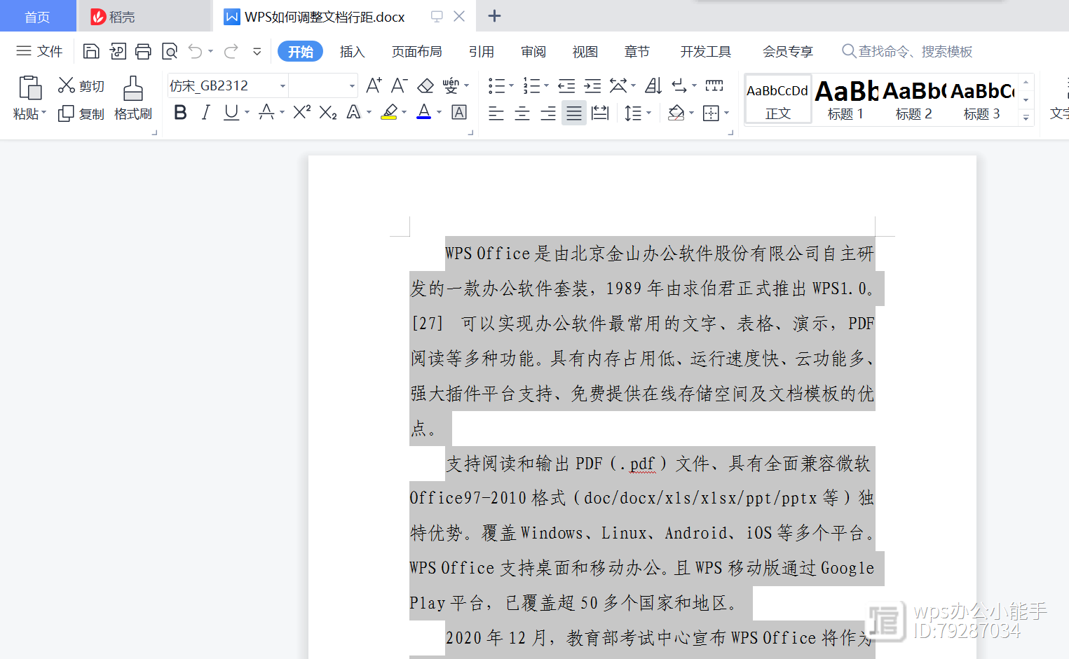This screenshot has height=659, width=1069.
Task: Open the 文件 menu
Action: click(x=40, y=51)
